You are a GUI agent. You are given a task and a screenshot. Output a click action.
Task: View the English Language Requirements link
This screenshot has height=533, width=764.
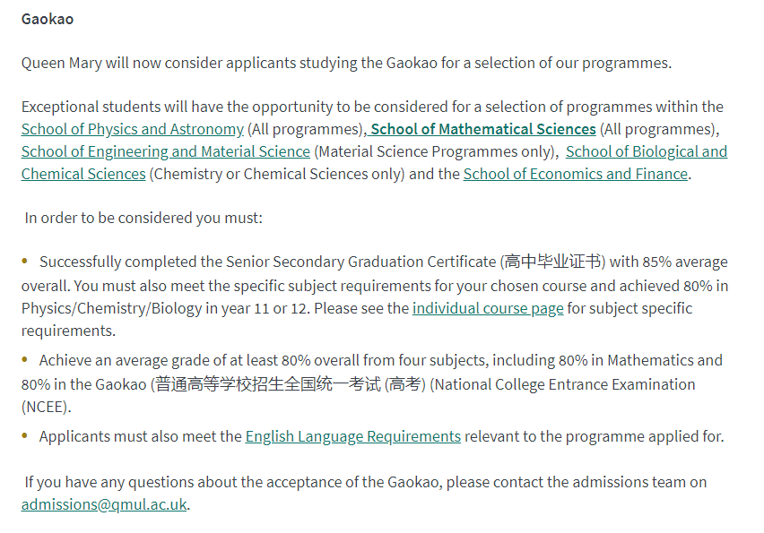click(x=352, y=436)
